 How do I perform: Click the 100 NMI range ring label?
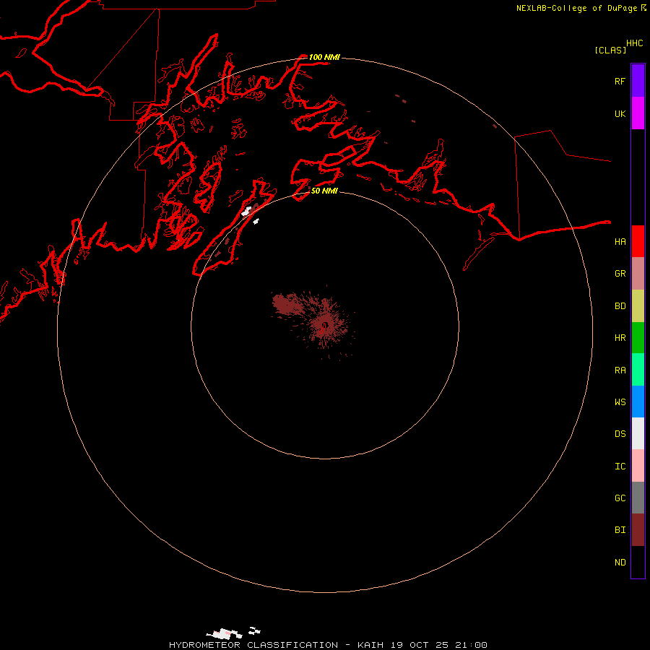(324, 57)
